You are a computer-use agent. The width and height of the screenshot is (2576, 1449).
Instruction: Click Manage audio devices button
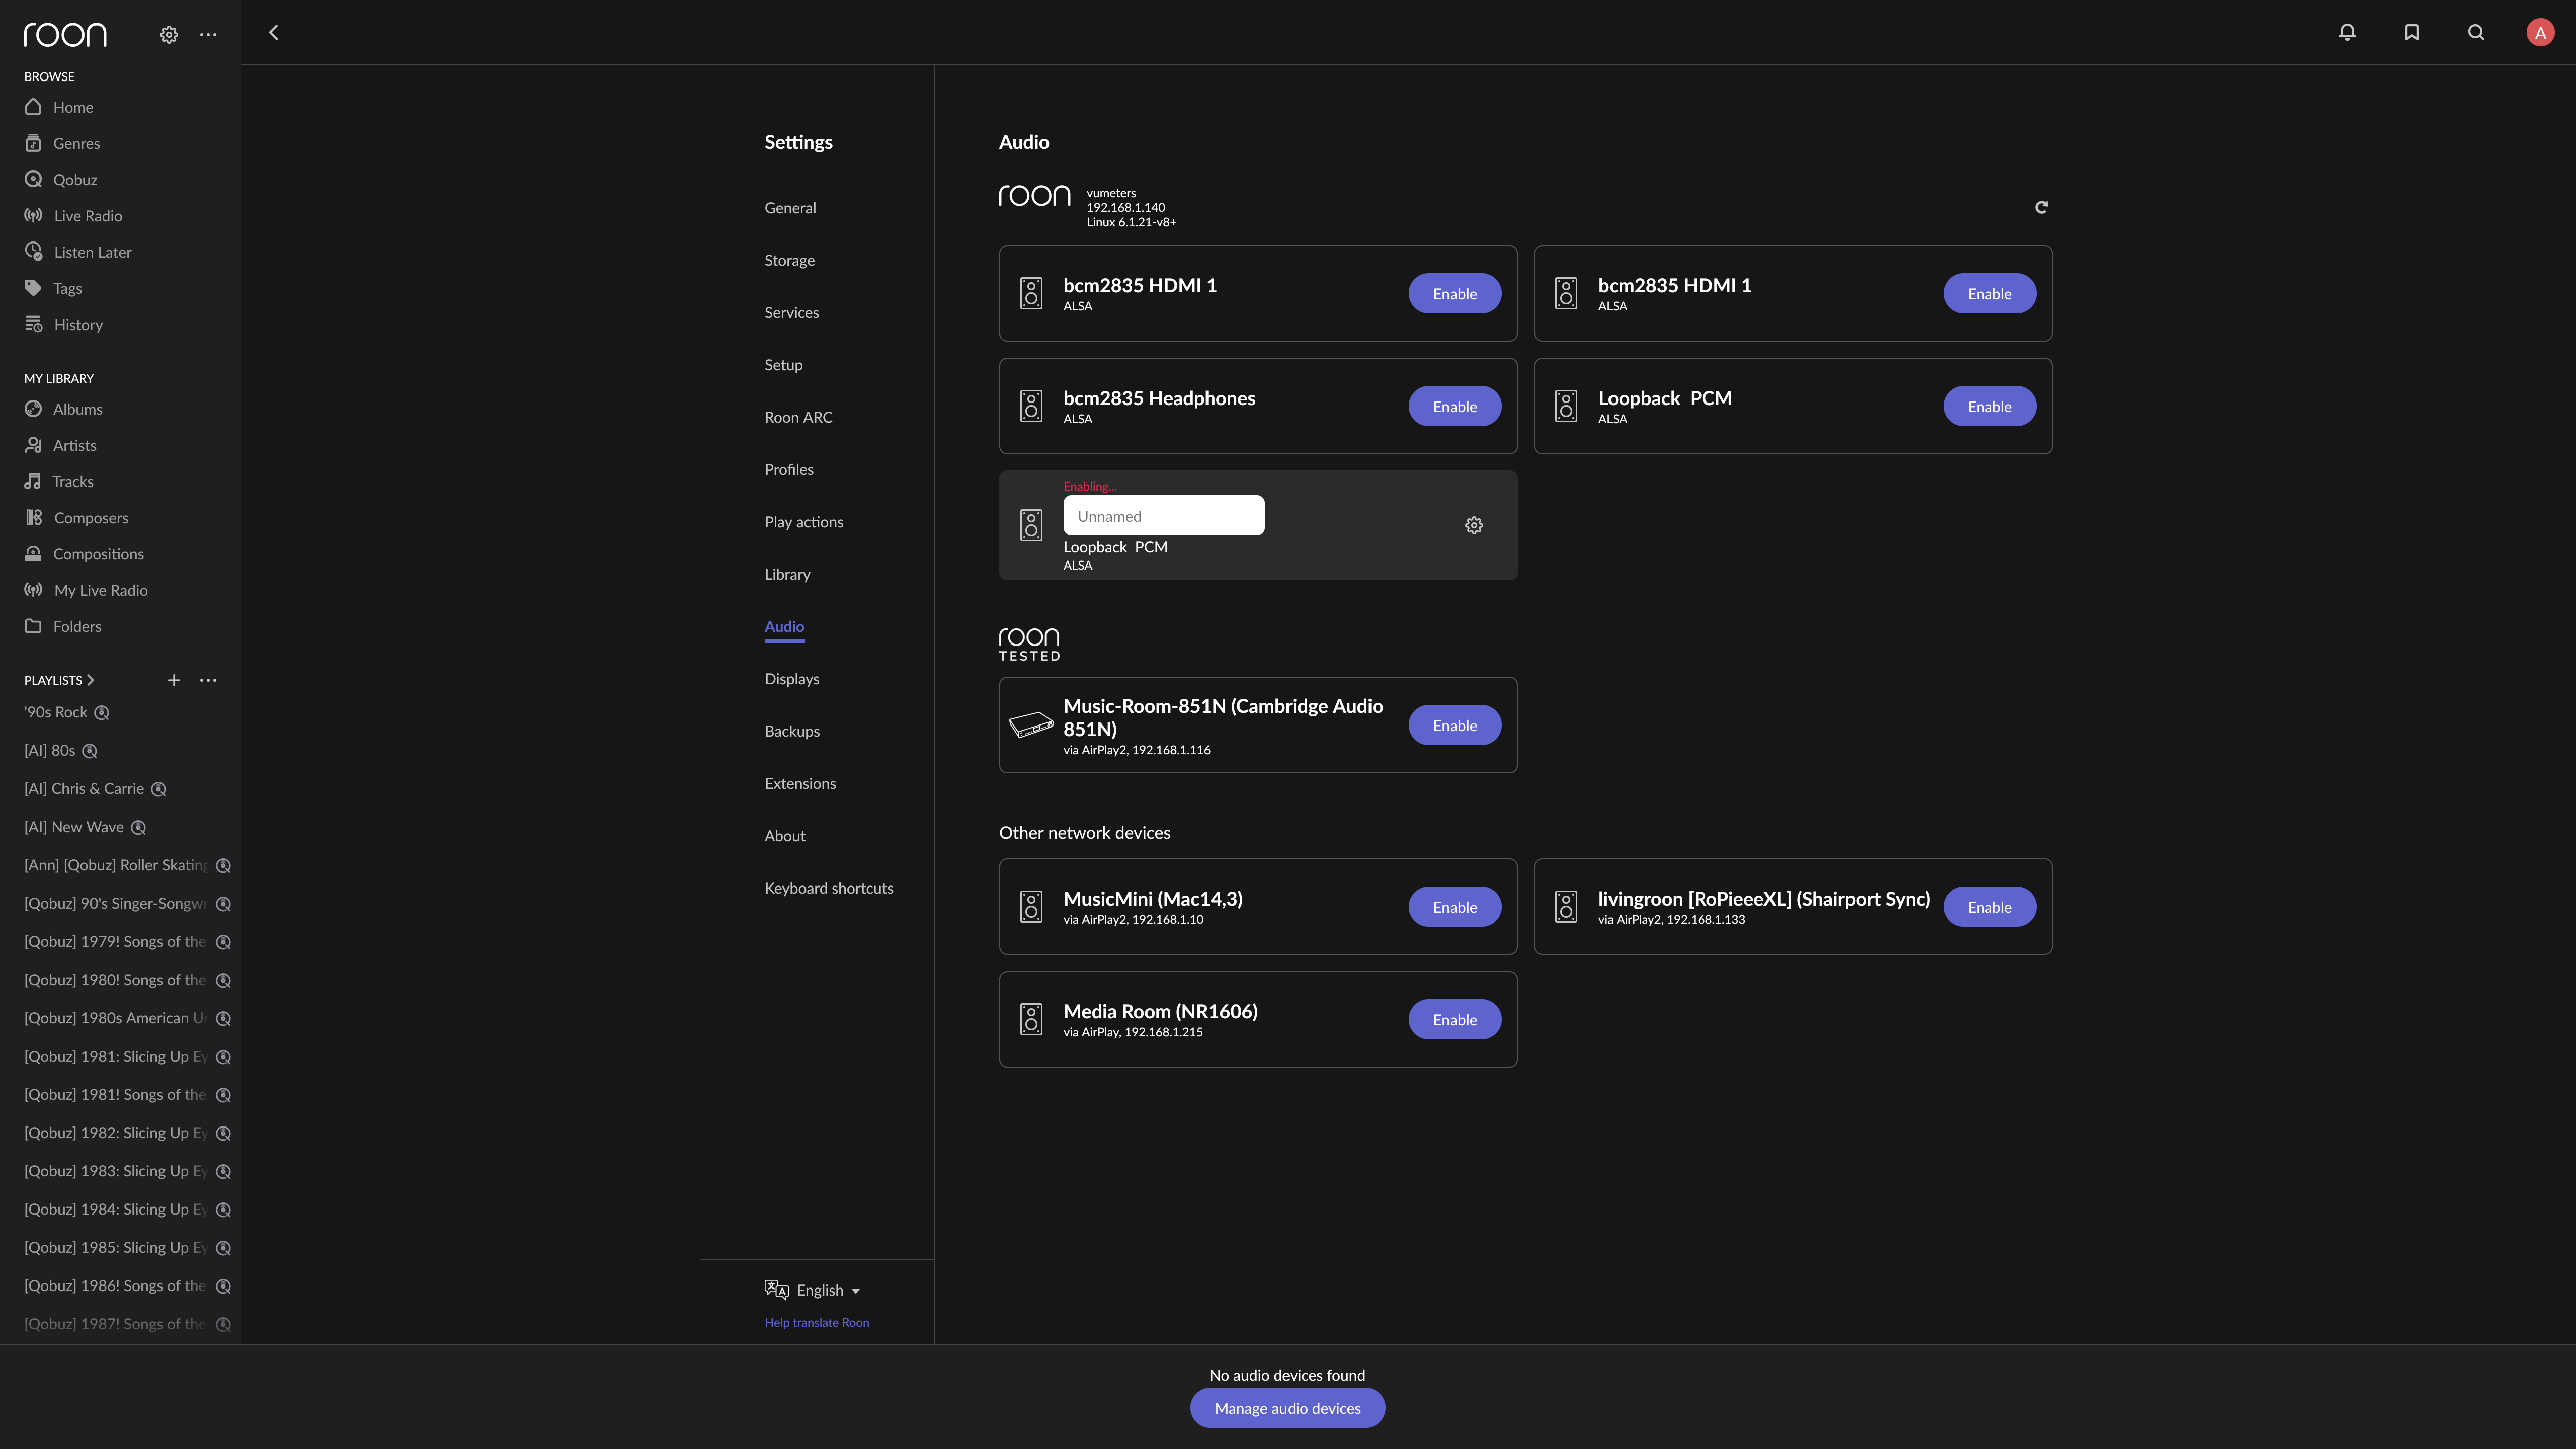[x=1287, y=1407]
